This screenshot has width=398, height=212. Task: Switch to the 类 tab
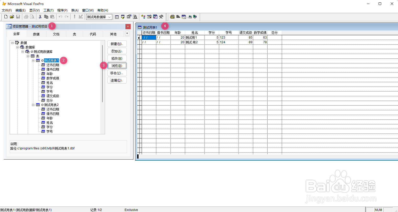click(74, 34)
